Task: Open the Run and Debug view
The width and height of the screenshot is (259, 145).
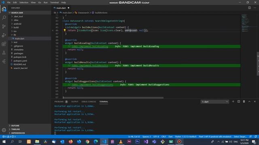Action: coord(4,35)
